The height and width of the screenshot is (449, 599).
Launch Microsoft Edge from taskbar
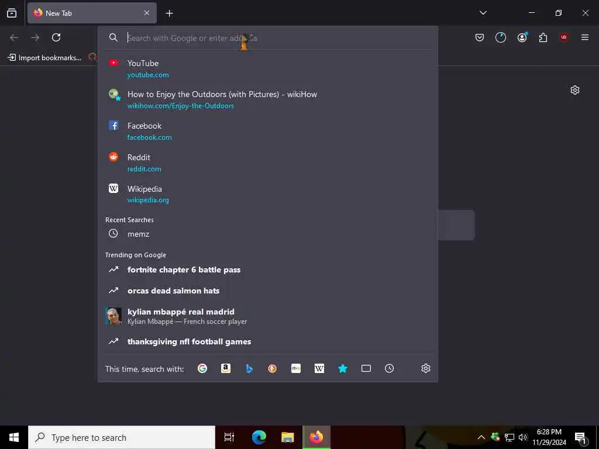[x=259, y=437]
